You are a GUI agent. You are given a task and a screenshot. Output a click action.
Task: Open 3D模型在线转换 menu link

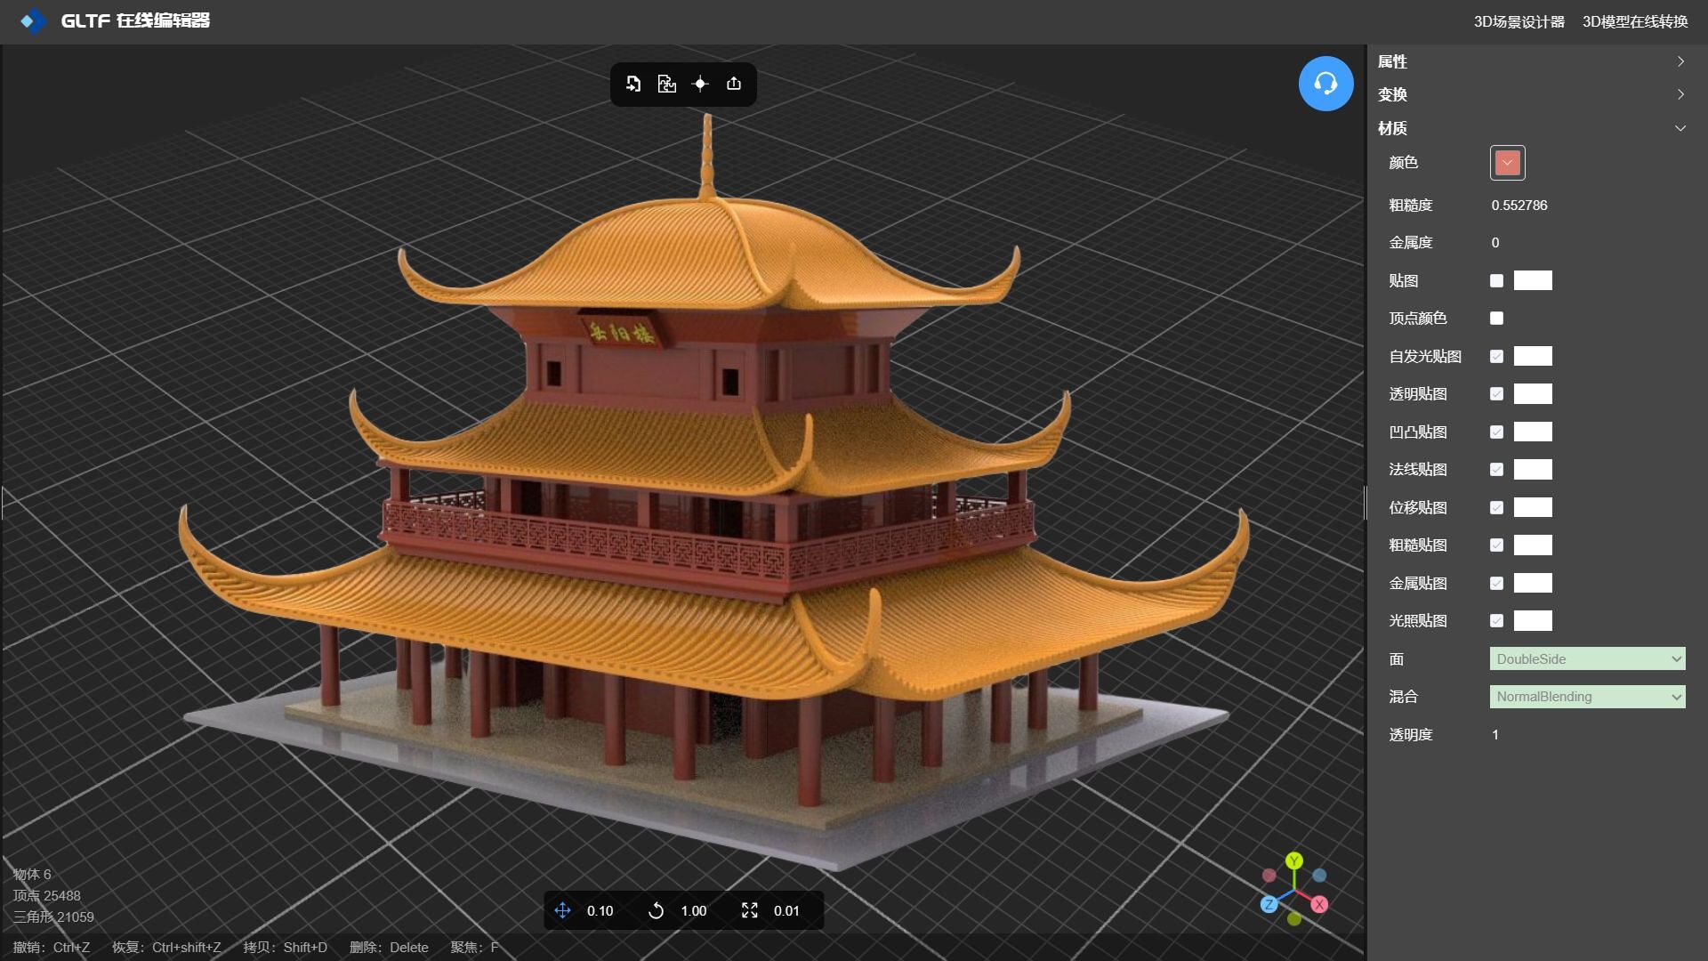click(1634, 21)
